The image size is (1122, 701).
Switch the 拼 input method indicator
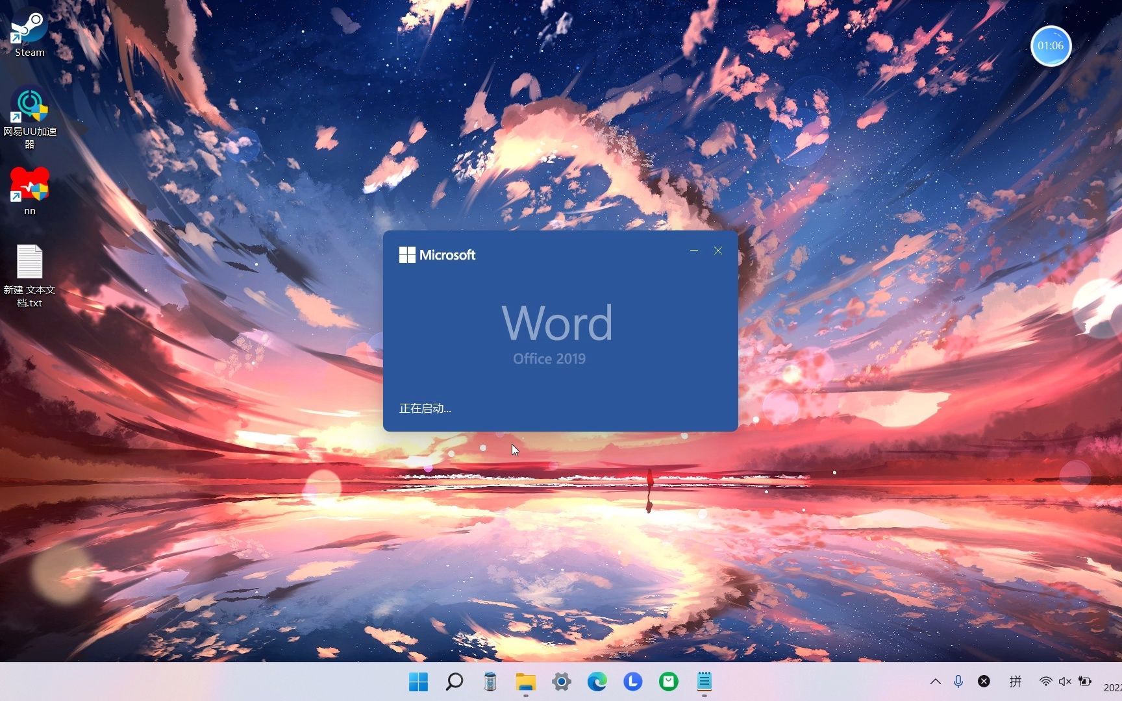1016,682
